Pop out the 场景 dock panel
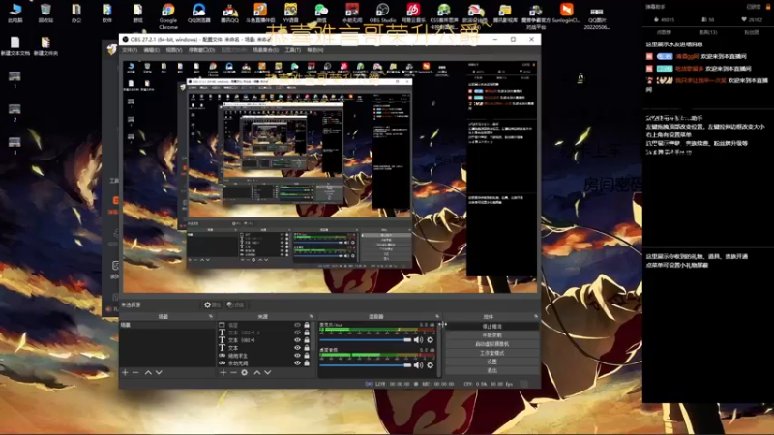This screenshot has width=774, height=435. 211,316
